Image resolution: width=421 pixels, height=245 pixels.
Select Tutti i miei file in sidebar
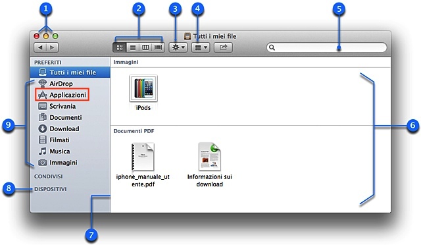point(70,72)
